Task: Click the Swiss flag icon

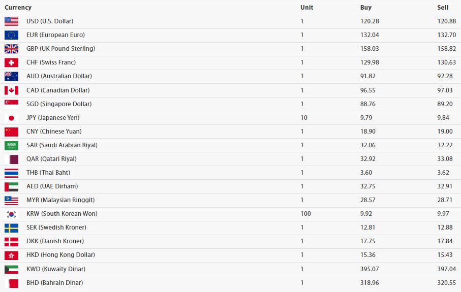Action: [x=12, y=62]
